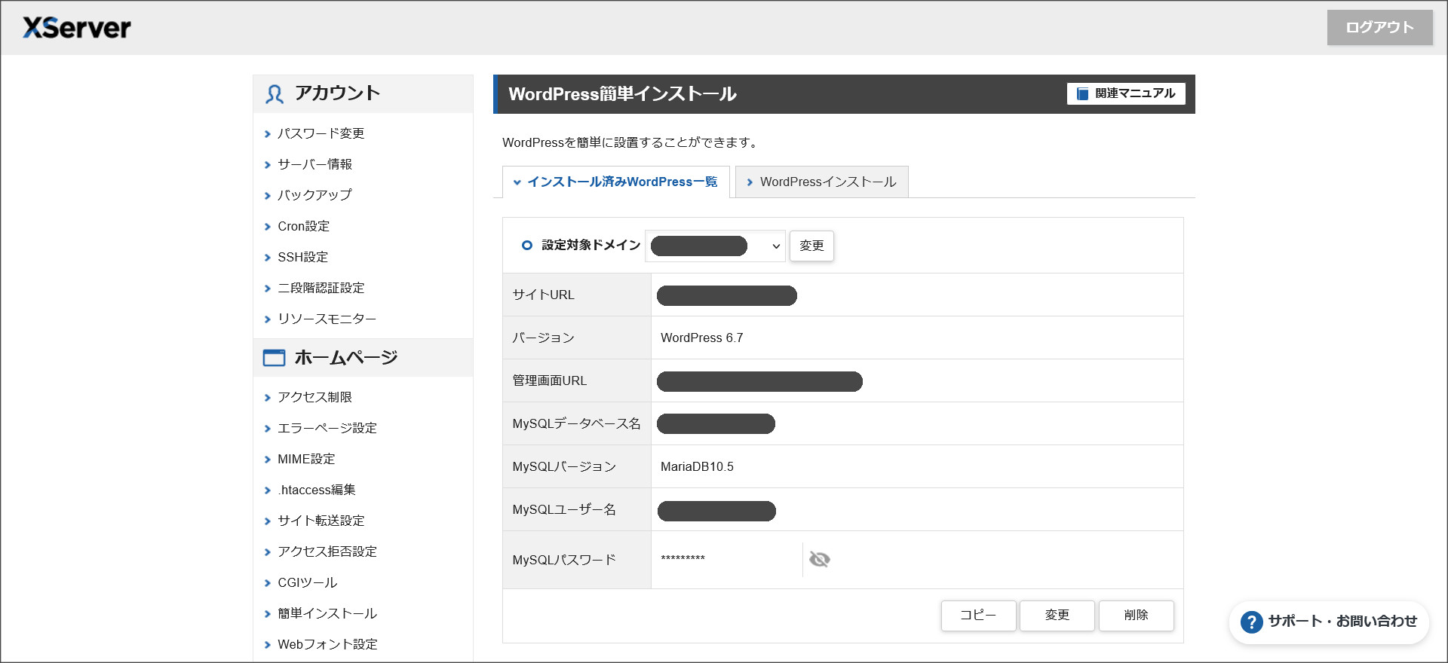The image size is (1448, 663).
Task: Open エラーページ設定 menu item
Action: tap(327, 428)
